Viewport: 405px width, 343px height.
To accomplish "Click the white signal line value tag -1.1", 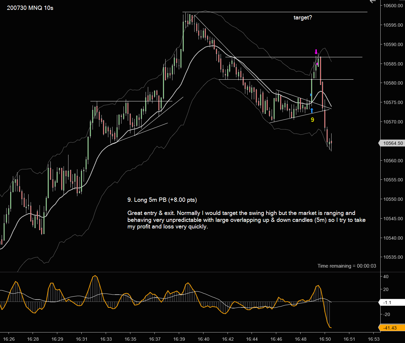I will pyautogui.click(x=392, y=302).
